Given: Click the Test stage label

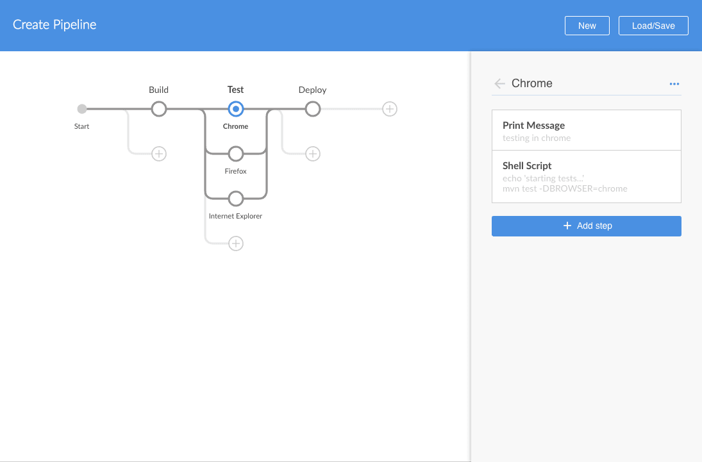Looking at the screenshot, I should pyautogui.click(x=235, y=90).
